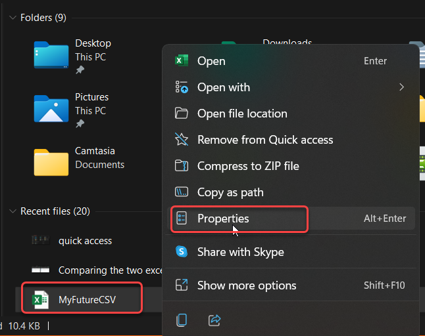Click the Copy as path icon
Viewport: 425px width, 336px height.
[182, 192]
